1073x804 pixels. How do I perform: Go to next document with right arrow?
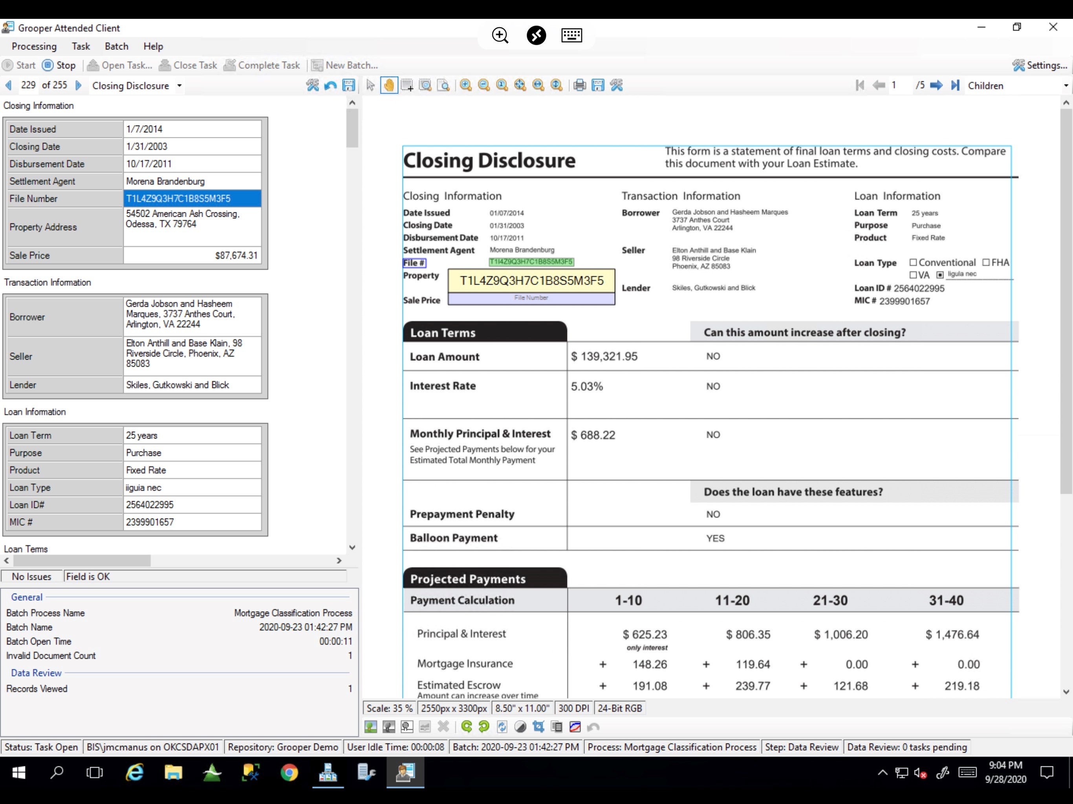pos(79,85)
